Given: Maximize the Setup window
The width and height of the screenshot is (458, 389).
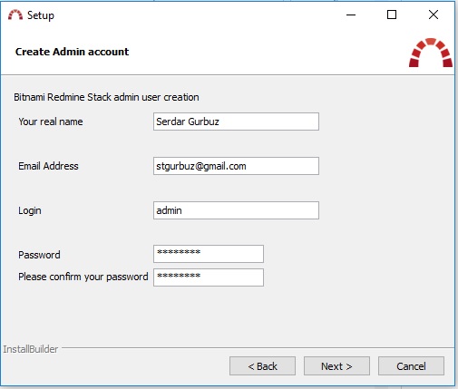Looking at the screenshot, I should (x=392, y=15).
